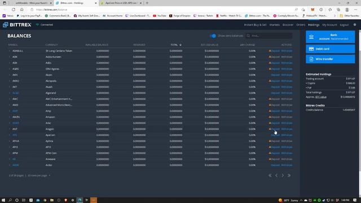Go to next page of balances
Viewport: 361px width, 203px height.
click(x=283, y=175)
